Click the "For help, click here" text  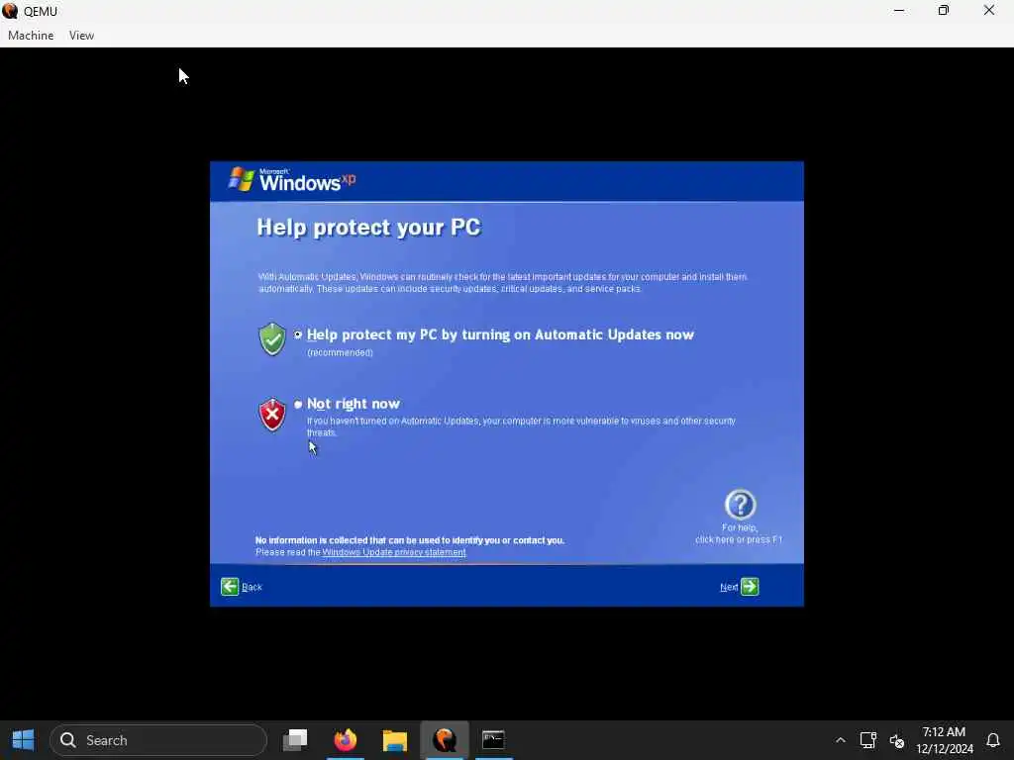tap(739, 533)
